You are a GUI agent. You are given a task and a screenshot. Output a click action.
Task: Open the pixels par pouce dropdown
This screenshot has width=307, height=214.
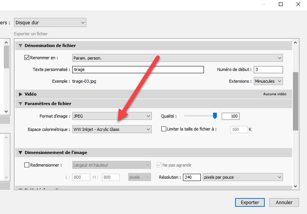pos(242,177)
